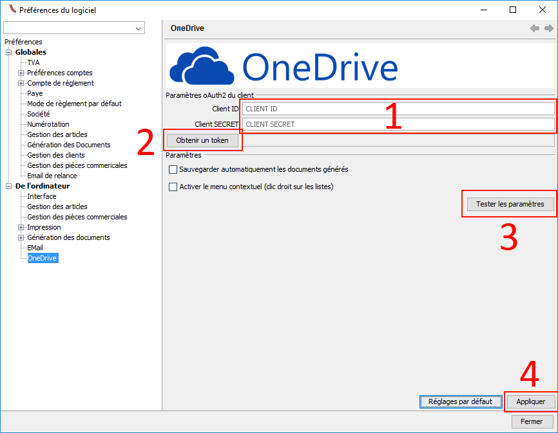
Task: Expand the Génération des documents node under De l'ordinateur
Action: (x=21, y=237)
